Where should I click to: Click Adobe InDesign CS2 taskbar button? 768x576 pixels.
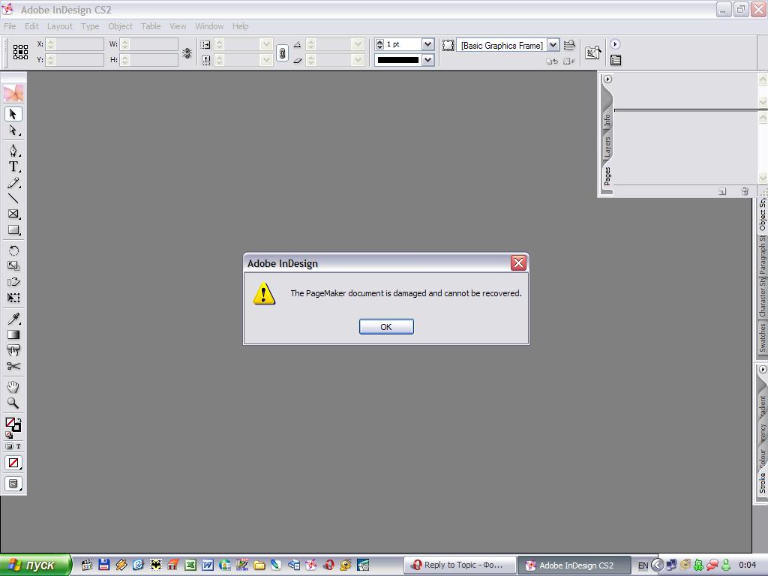(x=574, y=565)
